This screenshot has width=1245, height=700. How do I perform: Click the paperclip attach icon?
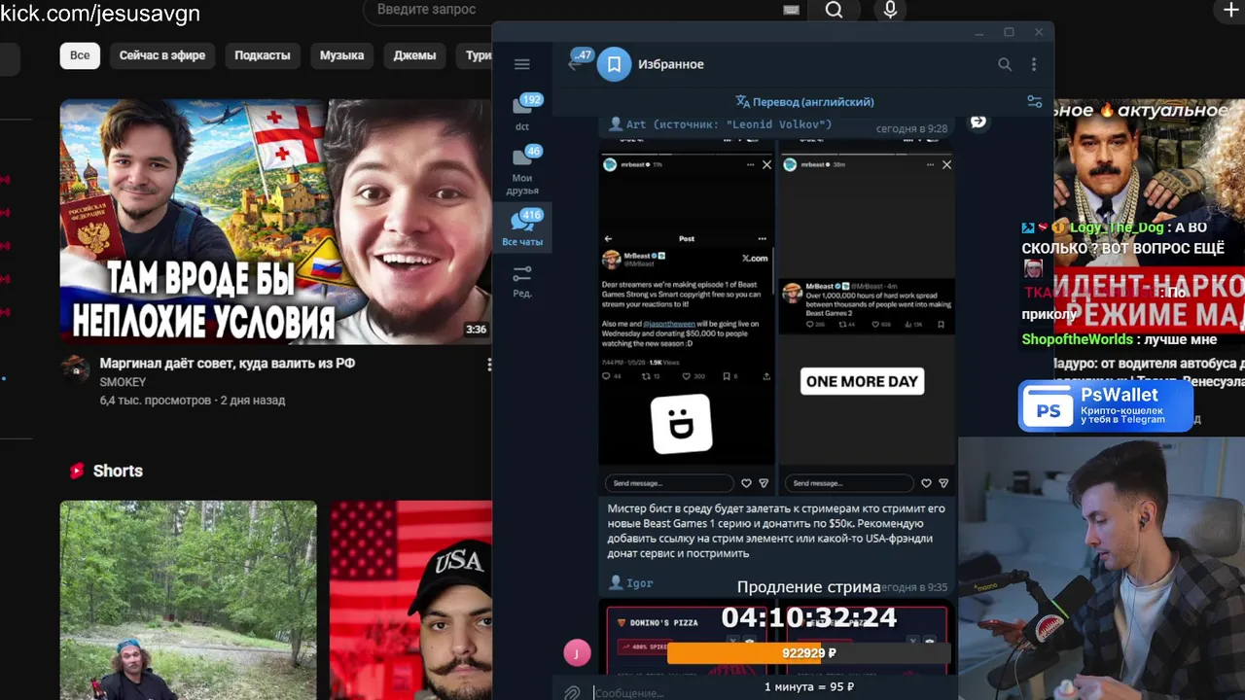[573, 692]
